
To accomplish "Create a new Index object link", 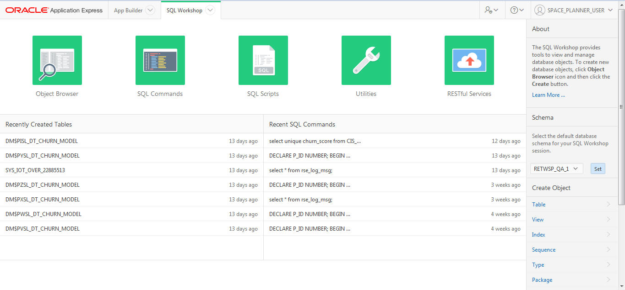I will pos(539,235).
